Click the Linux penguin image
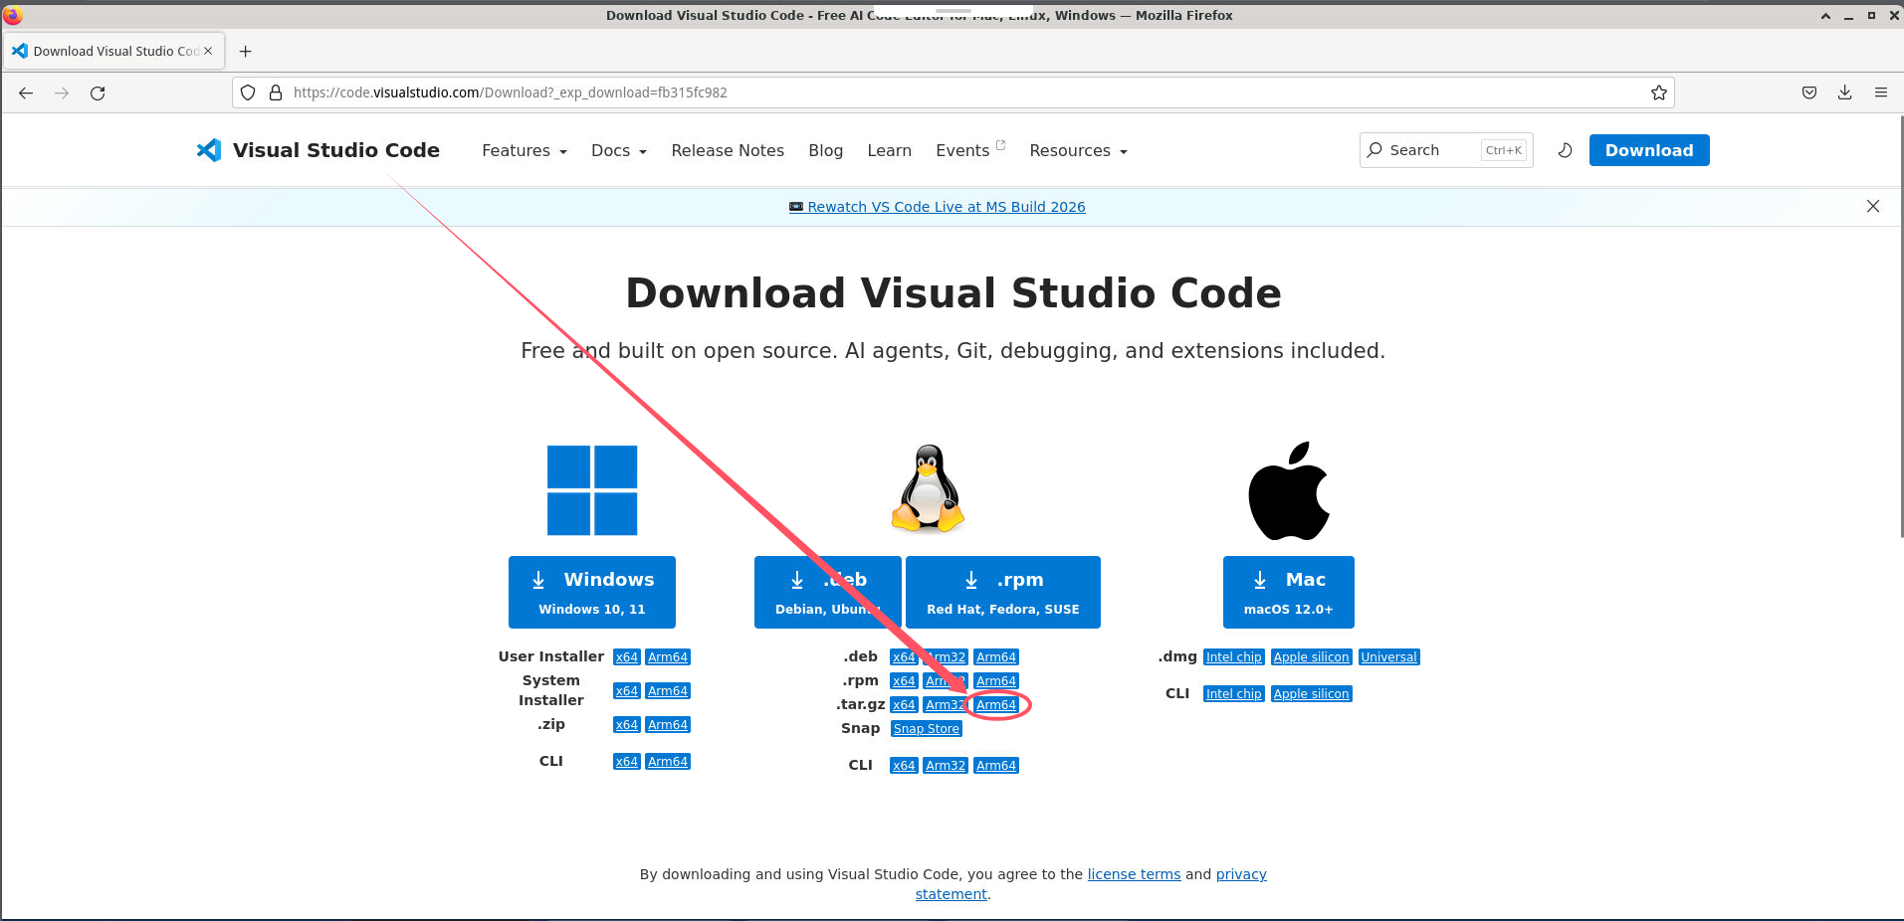This screenshot has width=1904, height=921. (928, 488)
